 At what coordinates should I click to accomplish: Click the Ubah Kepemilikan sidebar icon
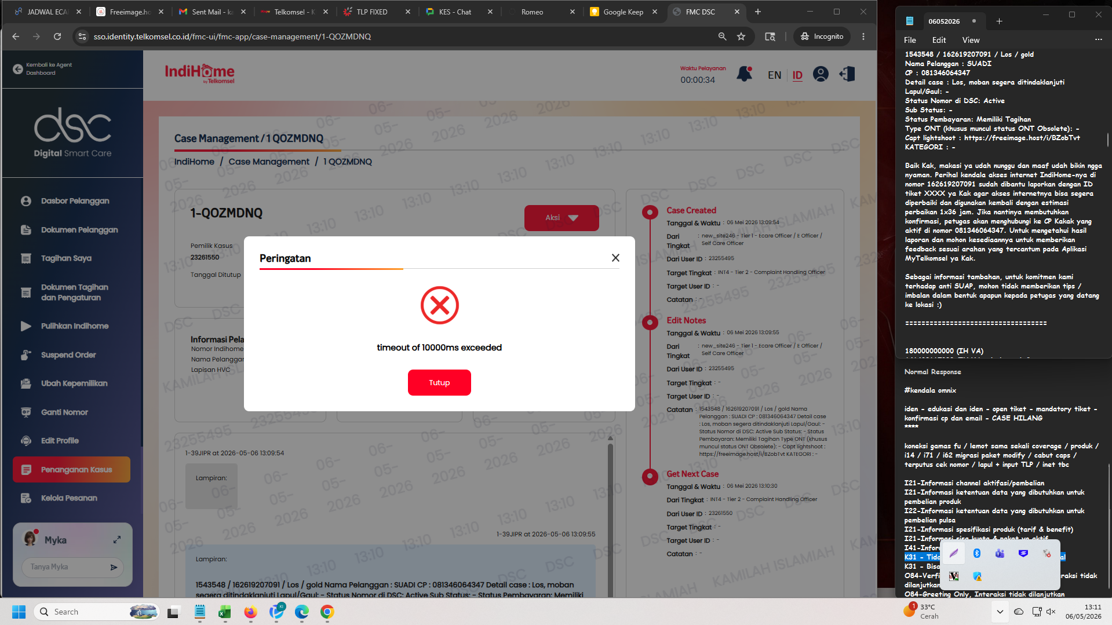(x=26, y=383)
